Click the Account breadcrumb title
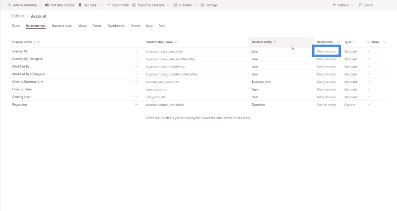This screenshot has width=397, height=211. [x=39, y=16]
